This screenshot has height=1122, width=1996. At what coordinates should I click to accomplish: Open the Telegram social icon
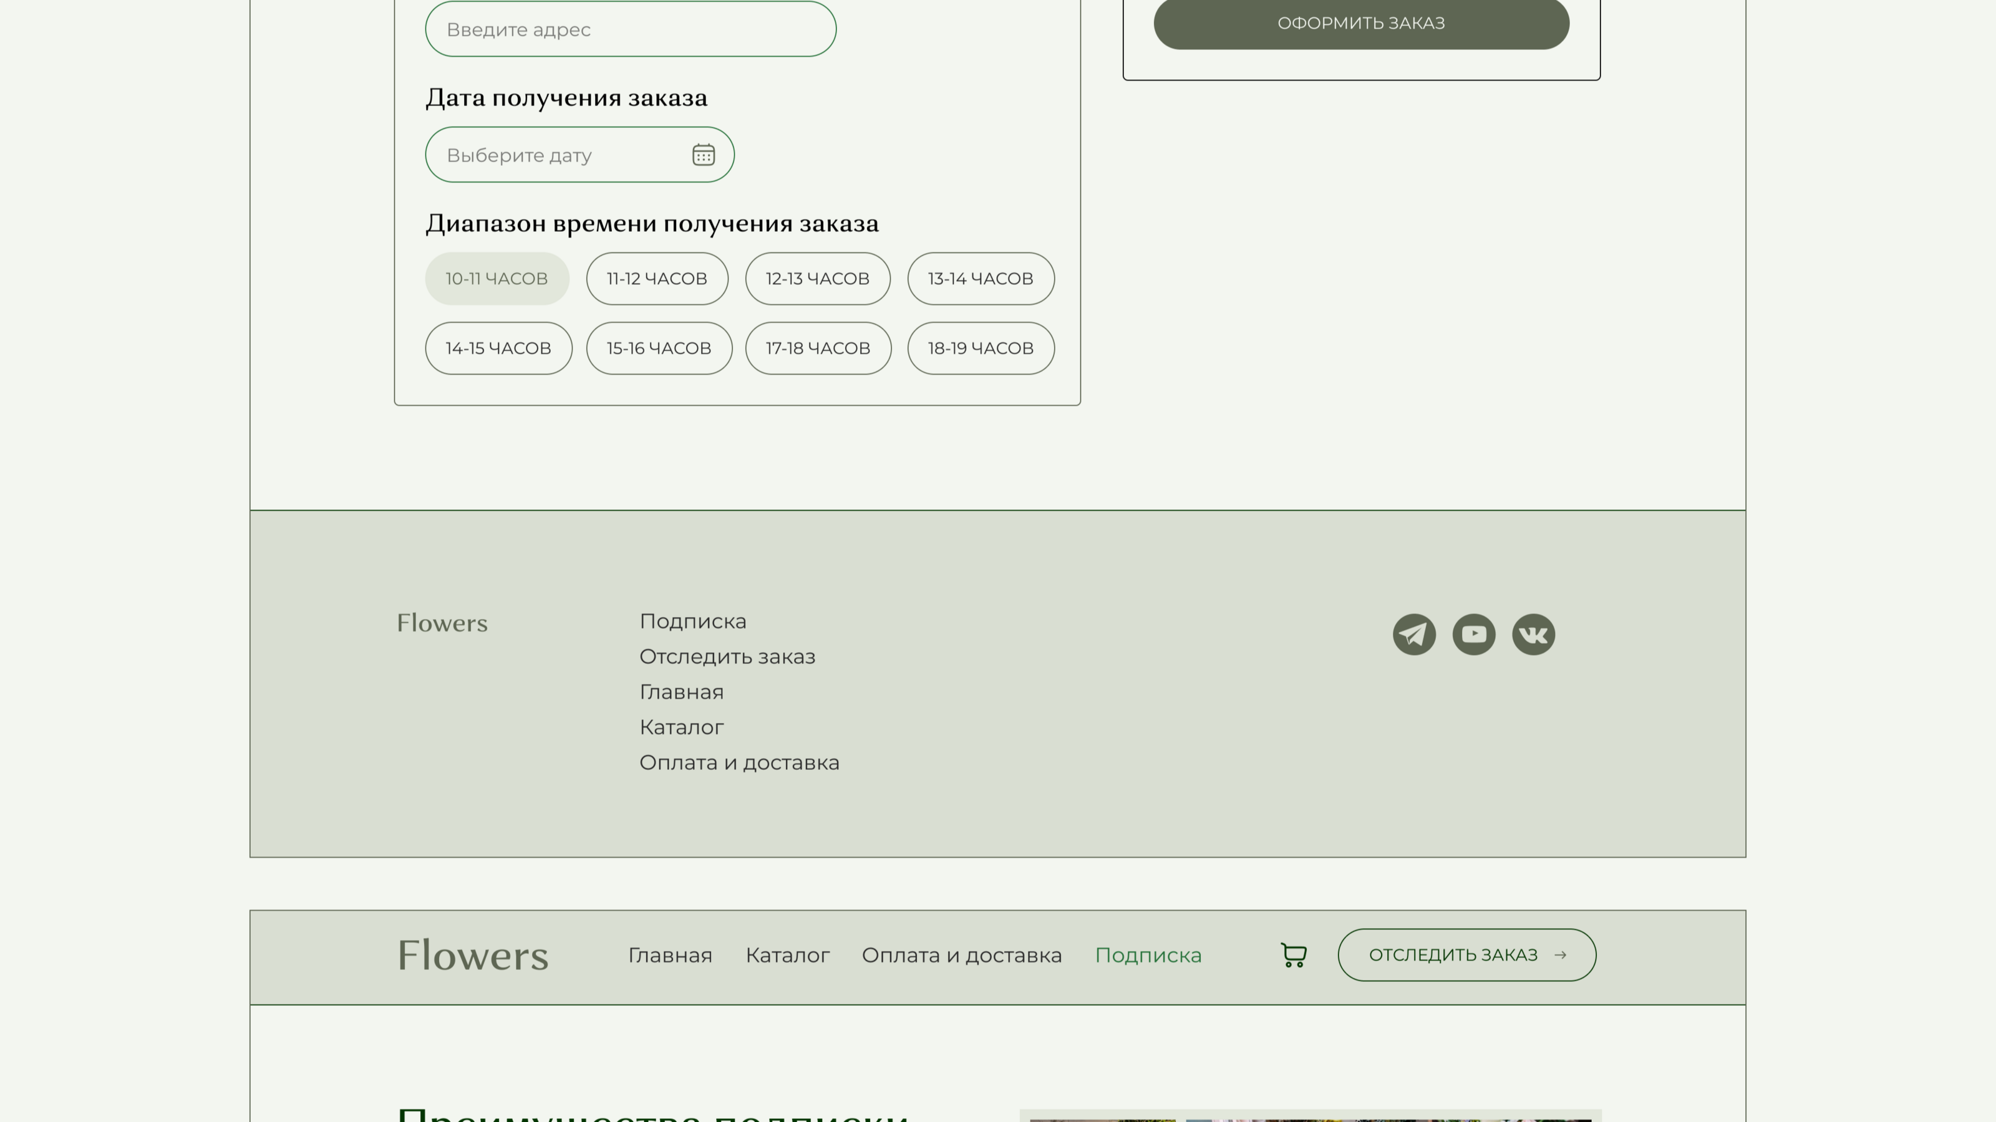[1414, 634]
